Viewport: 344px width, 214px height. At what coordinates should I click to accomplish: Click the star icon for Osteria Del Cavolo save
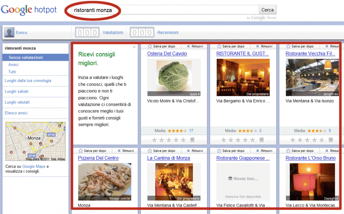pos(150,46)
